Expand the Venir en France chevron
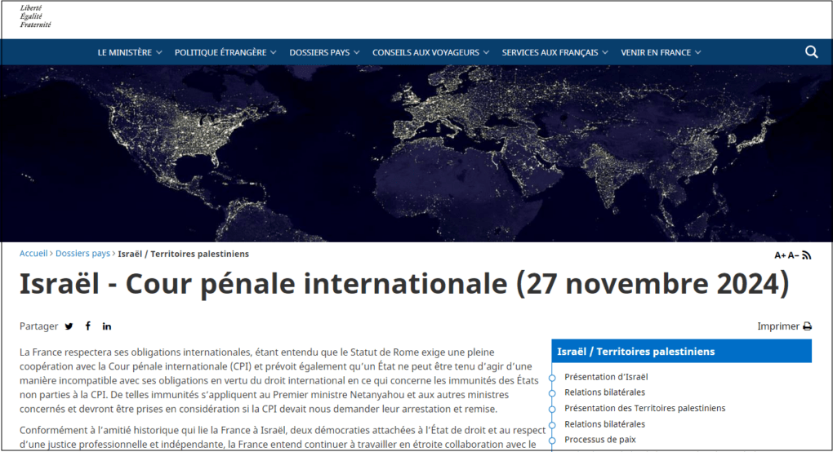833x452 pixels. click(698, 52)
